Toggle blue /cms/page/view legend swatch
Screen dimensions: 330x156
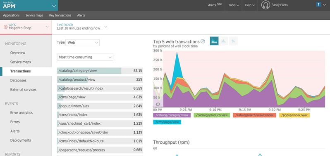tap(167, 122)
